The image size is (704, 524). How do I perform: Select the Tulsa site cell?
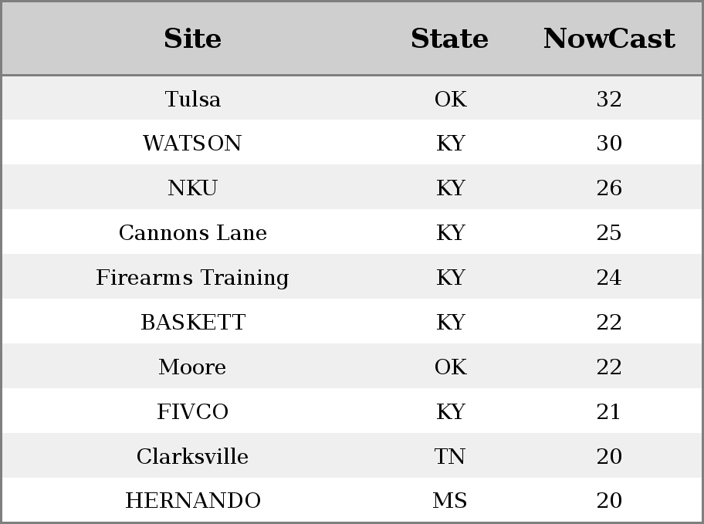[193, 99]
